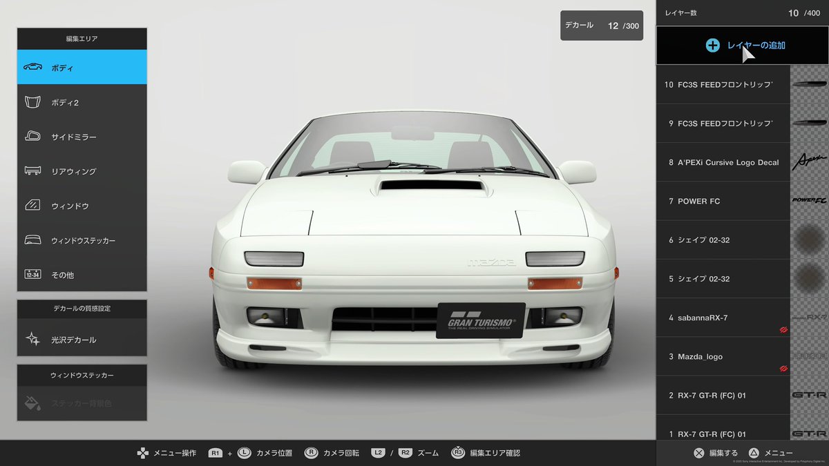Click the cross 編集する button icon
Image resolution: width=829 pixels, height=466 pixels.
(x=699, y=454)
